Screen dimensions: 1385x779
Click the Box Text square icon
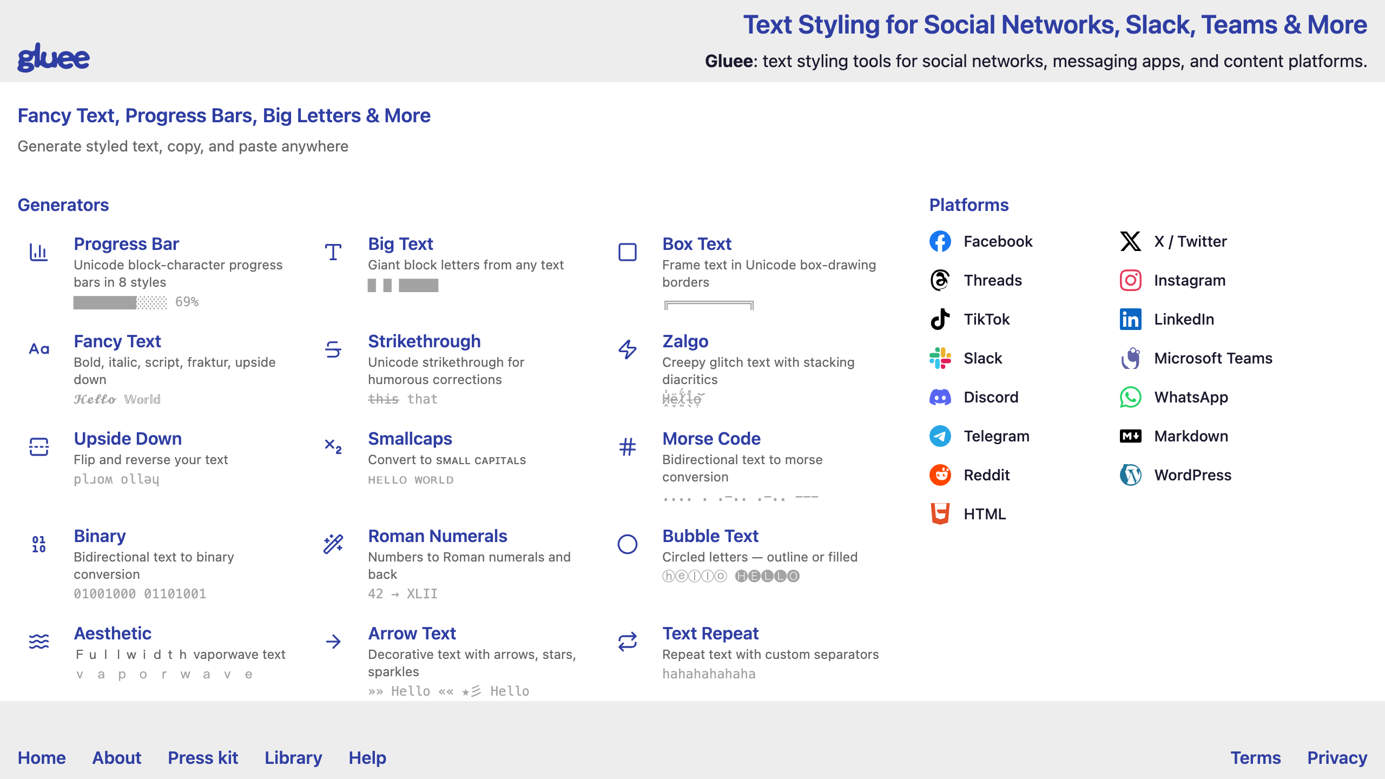628,252
